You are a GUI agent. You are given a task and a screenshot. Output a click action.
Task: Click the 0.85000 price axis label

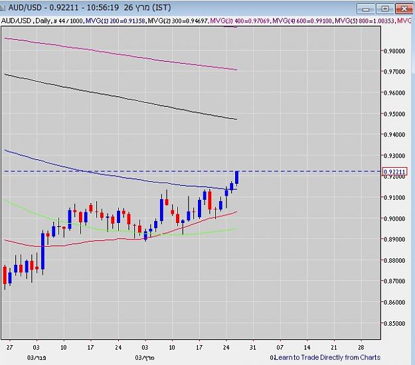[x=394, y=323]
